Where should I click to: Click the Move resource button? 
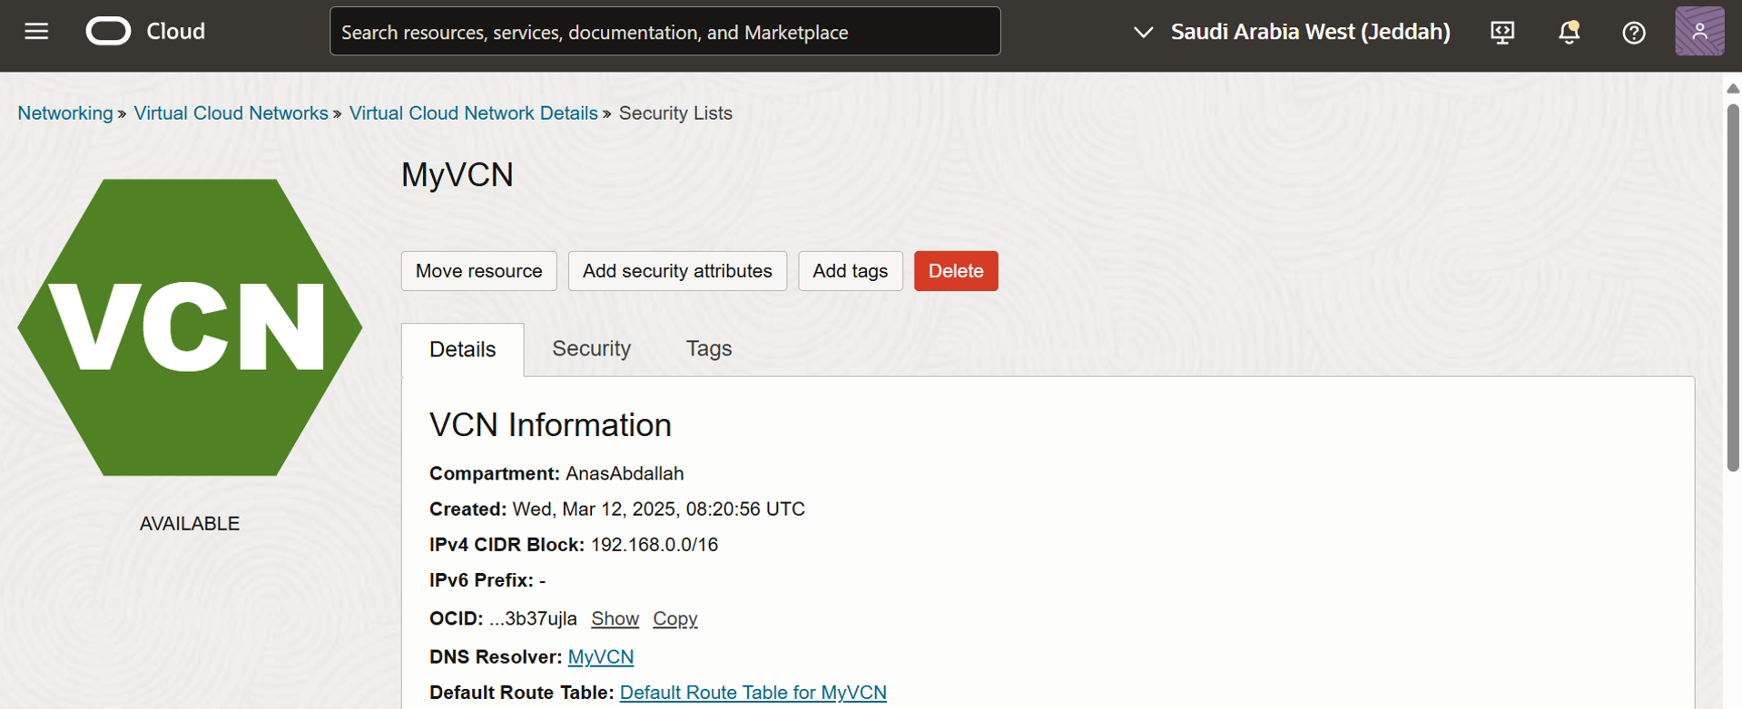[479, 271]
